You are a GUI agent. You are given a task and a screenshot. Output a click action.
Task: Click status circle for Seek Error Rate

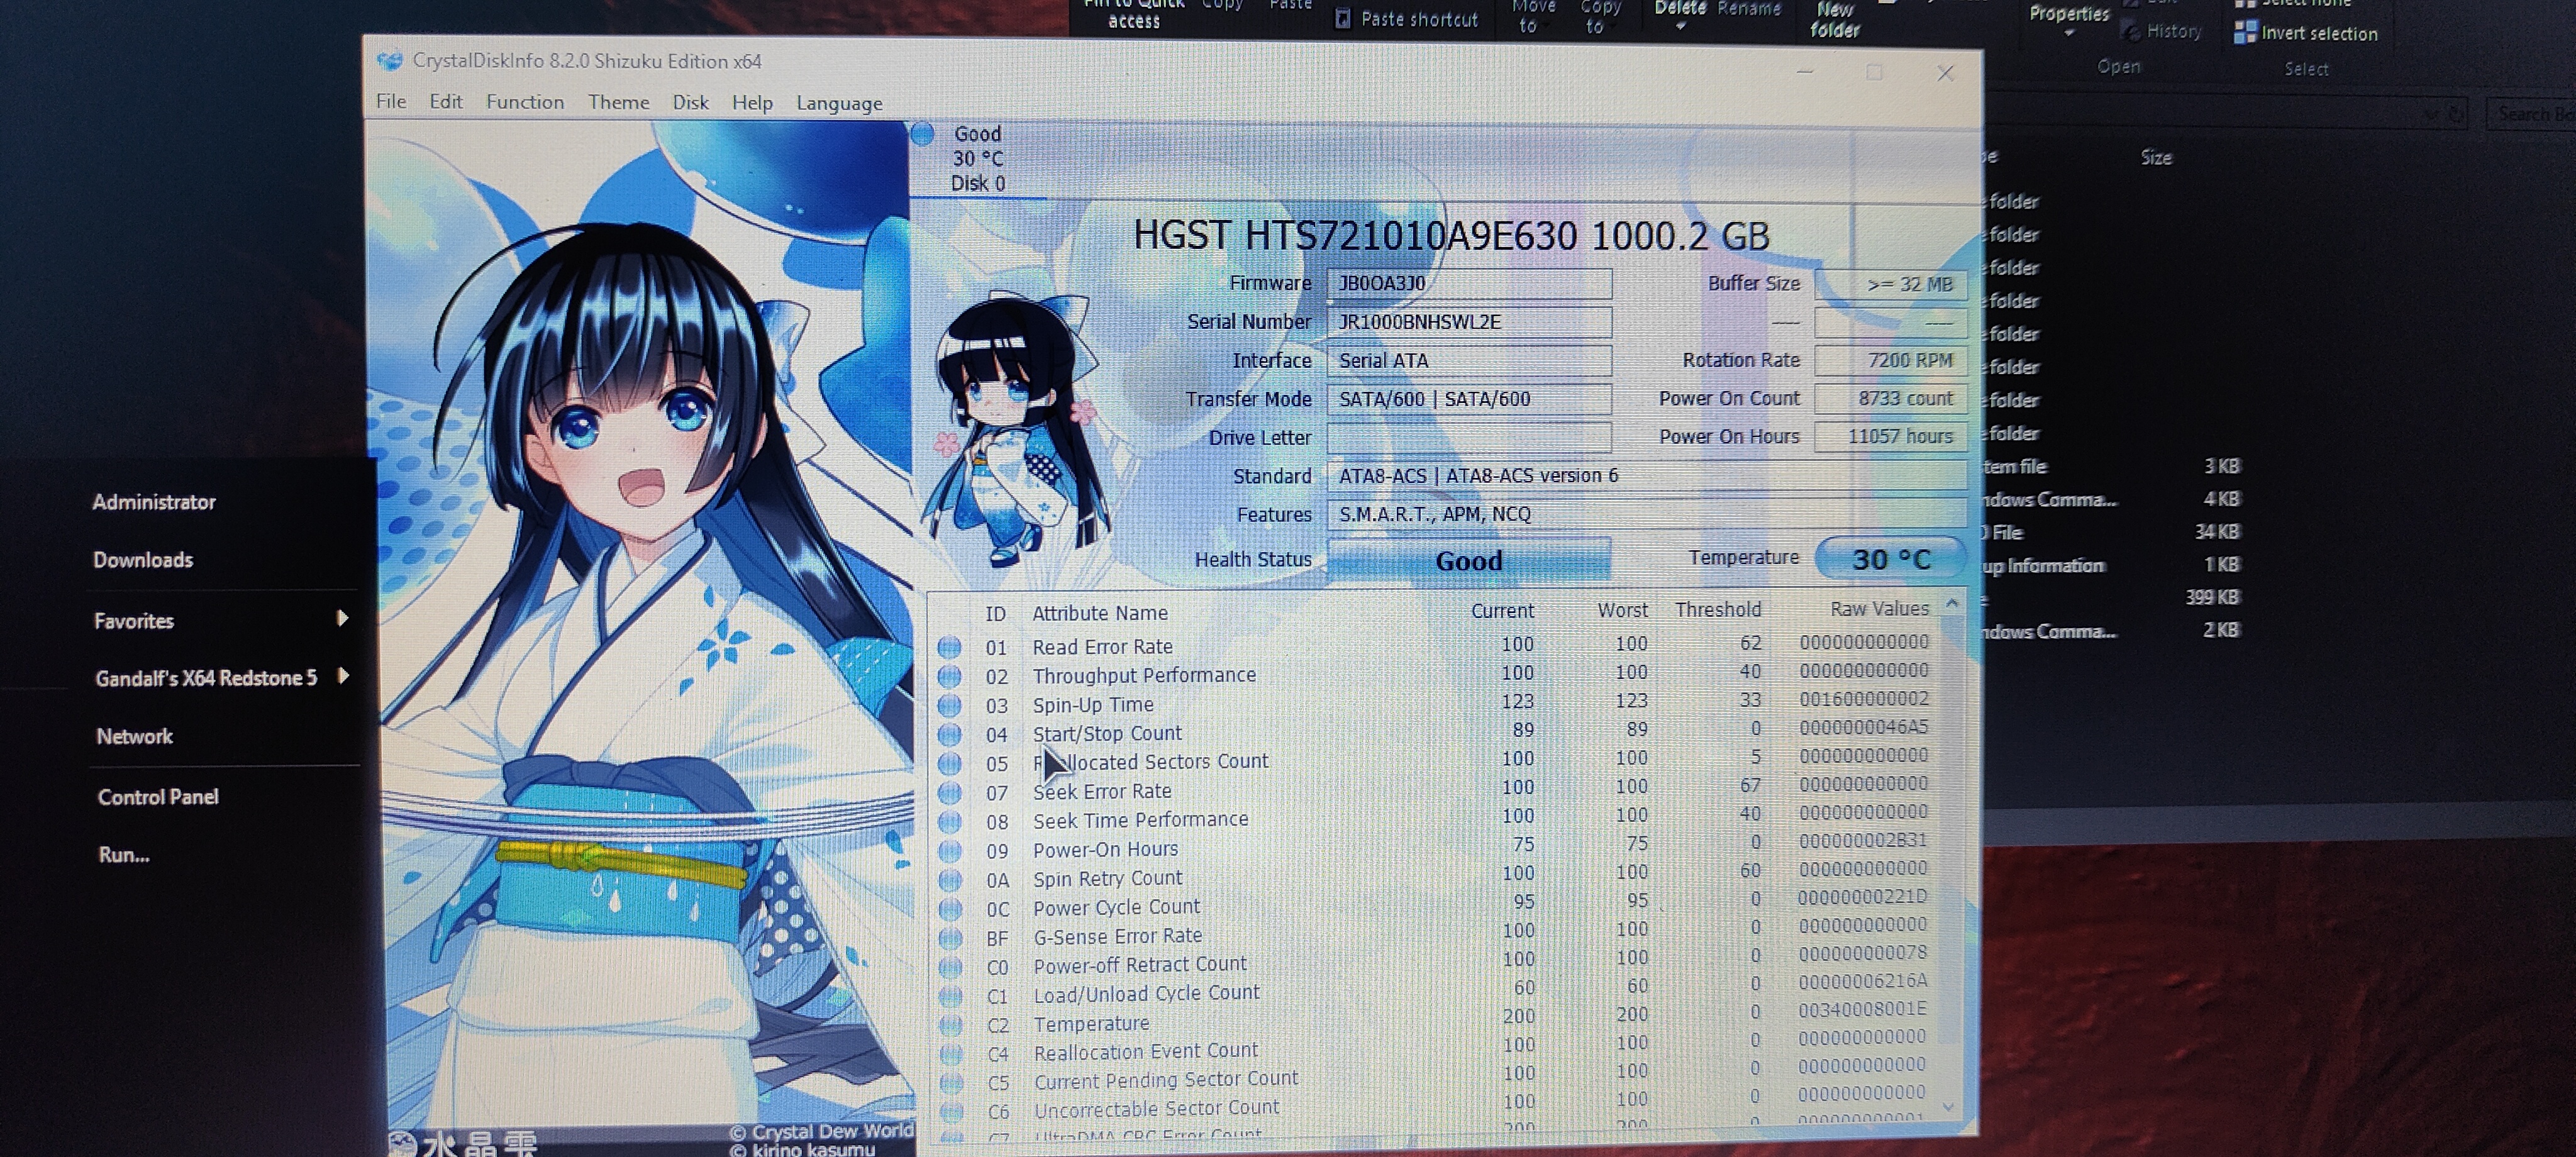(949, 792)
